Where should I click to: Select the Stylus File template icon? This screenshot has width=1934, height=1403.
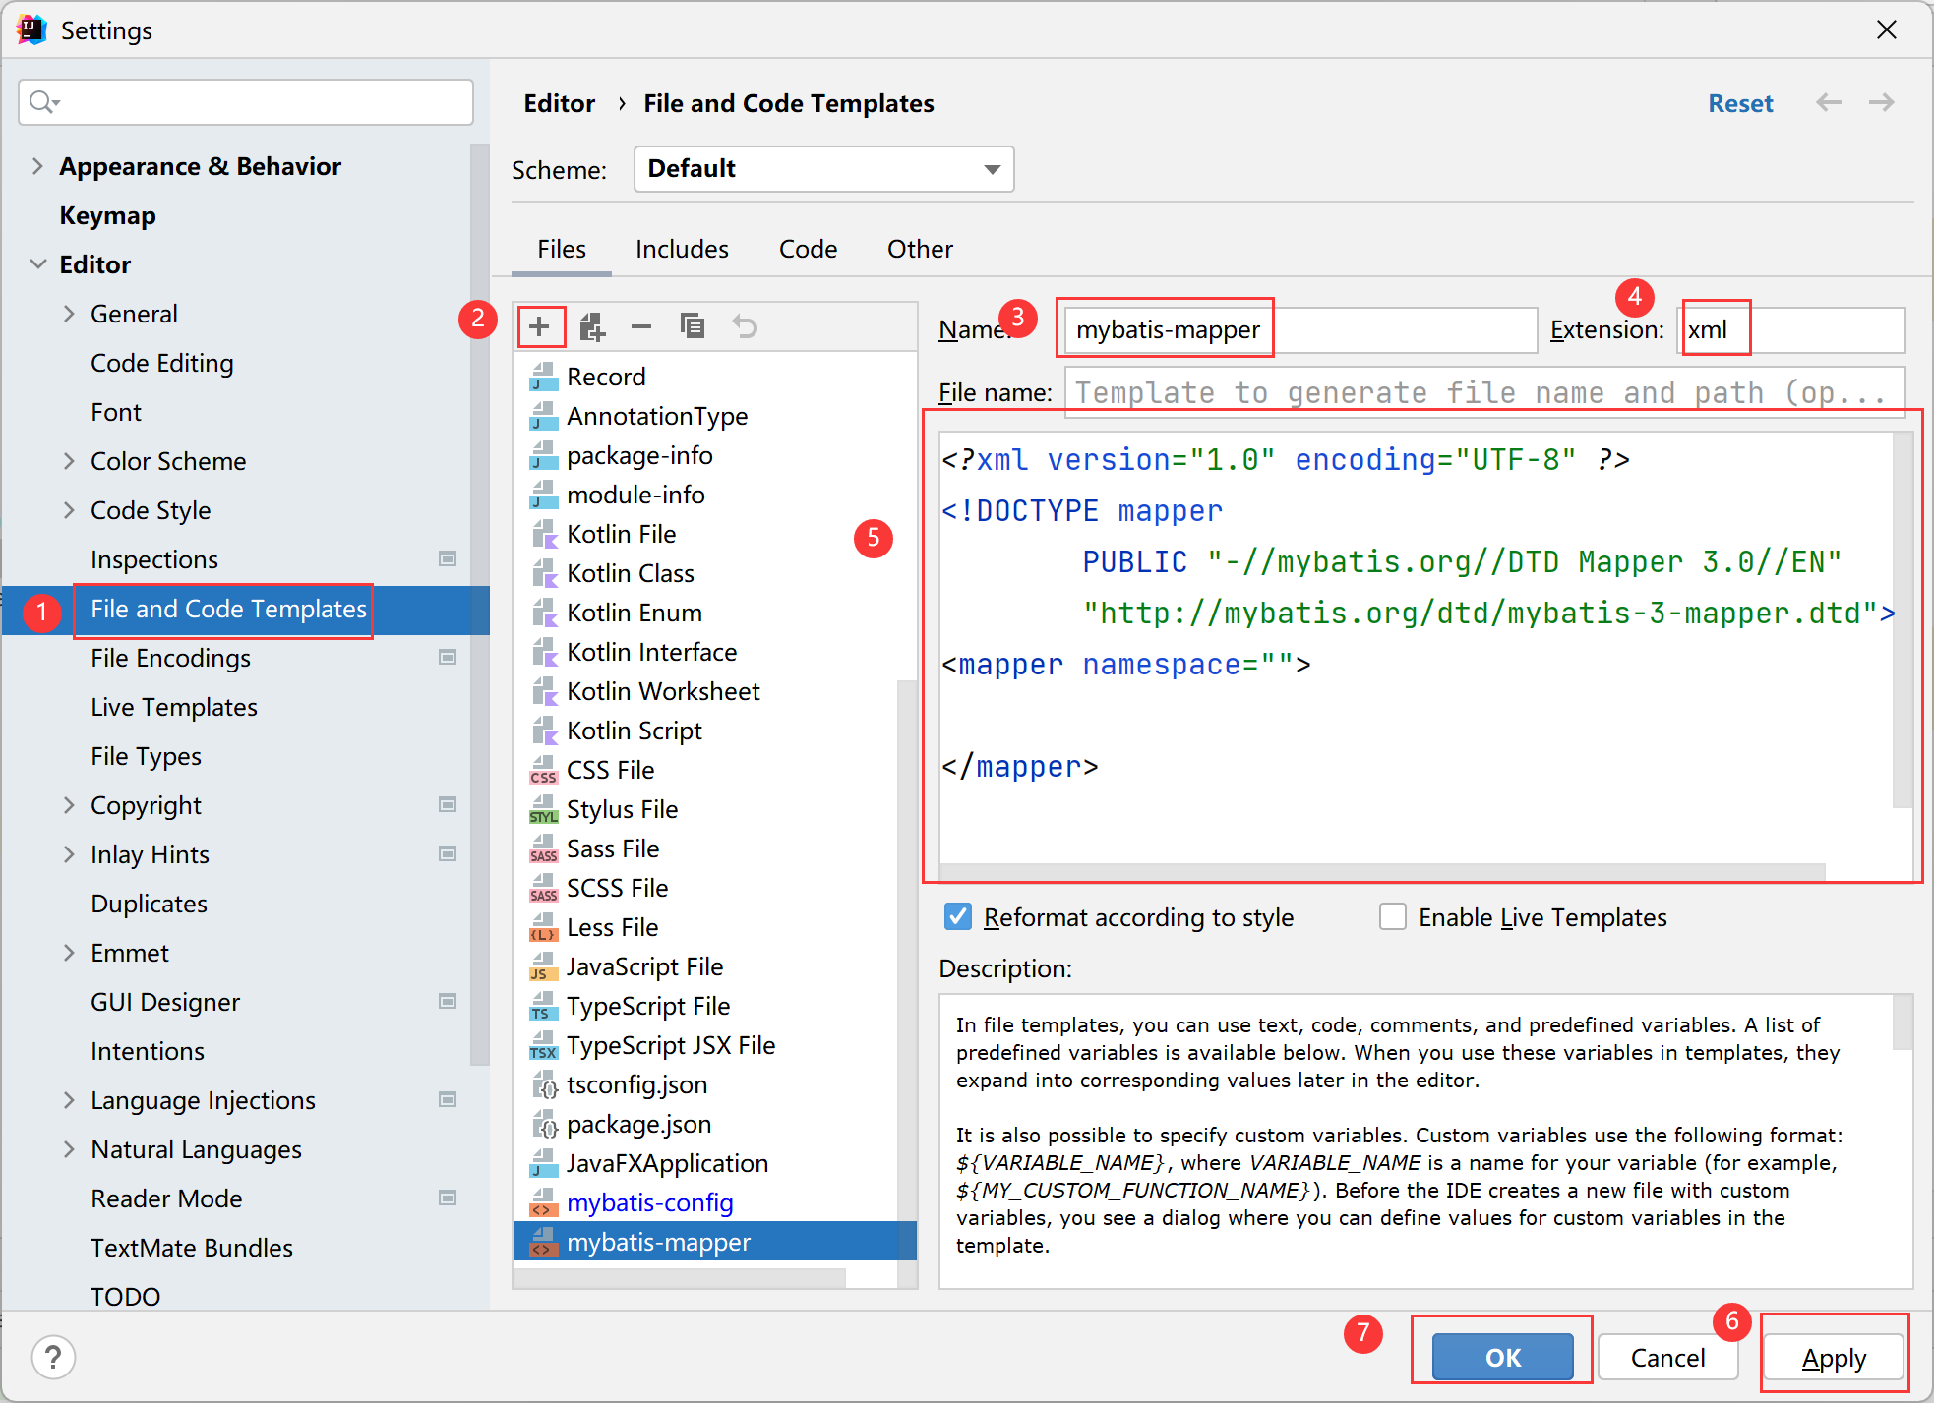tap(543, 809)
